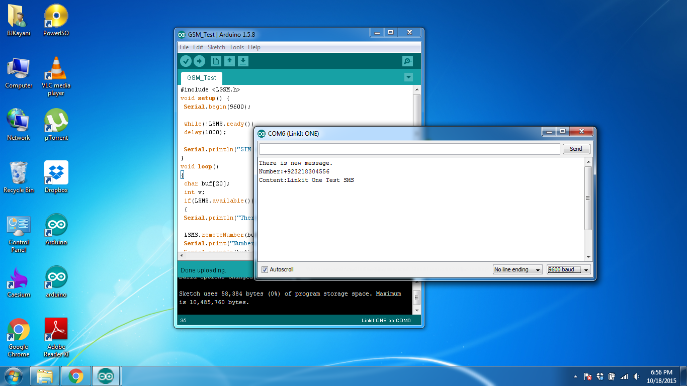Select the Dropbox desktop shortcut
Image resolution: width=687 pixels, height=386 pixels.
pos(56,177)
